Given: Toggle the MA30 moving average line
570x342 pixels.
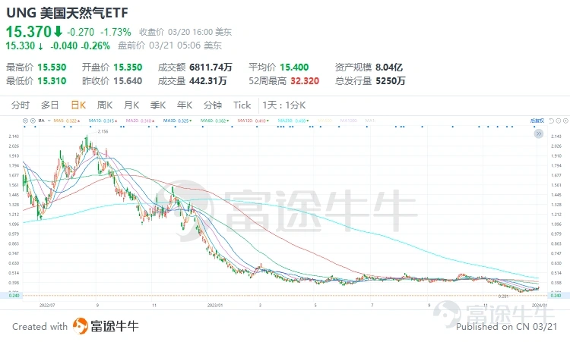Looking at the screenshot, I should click(177, 121).
